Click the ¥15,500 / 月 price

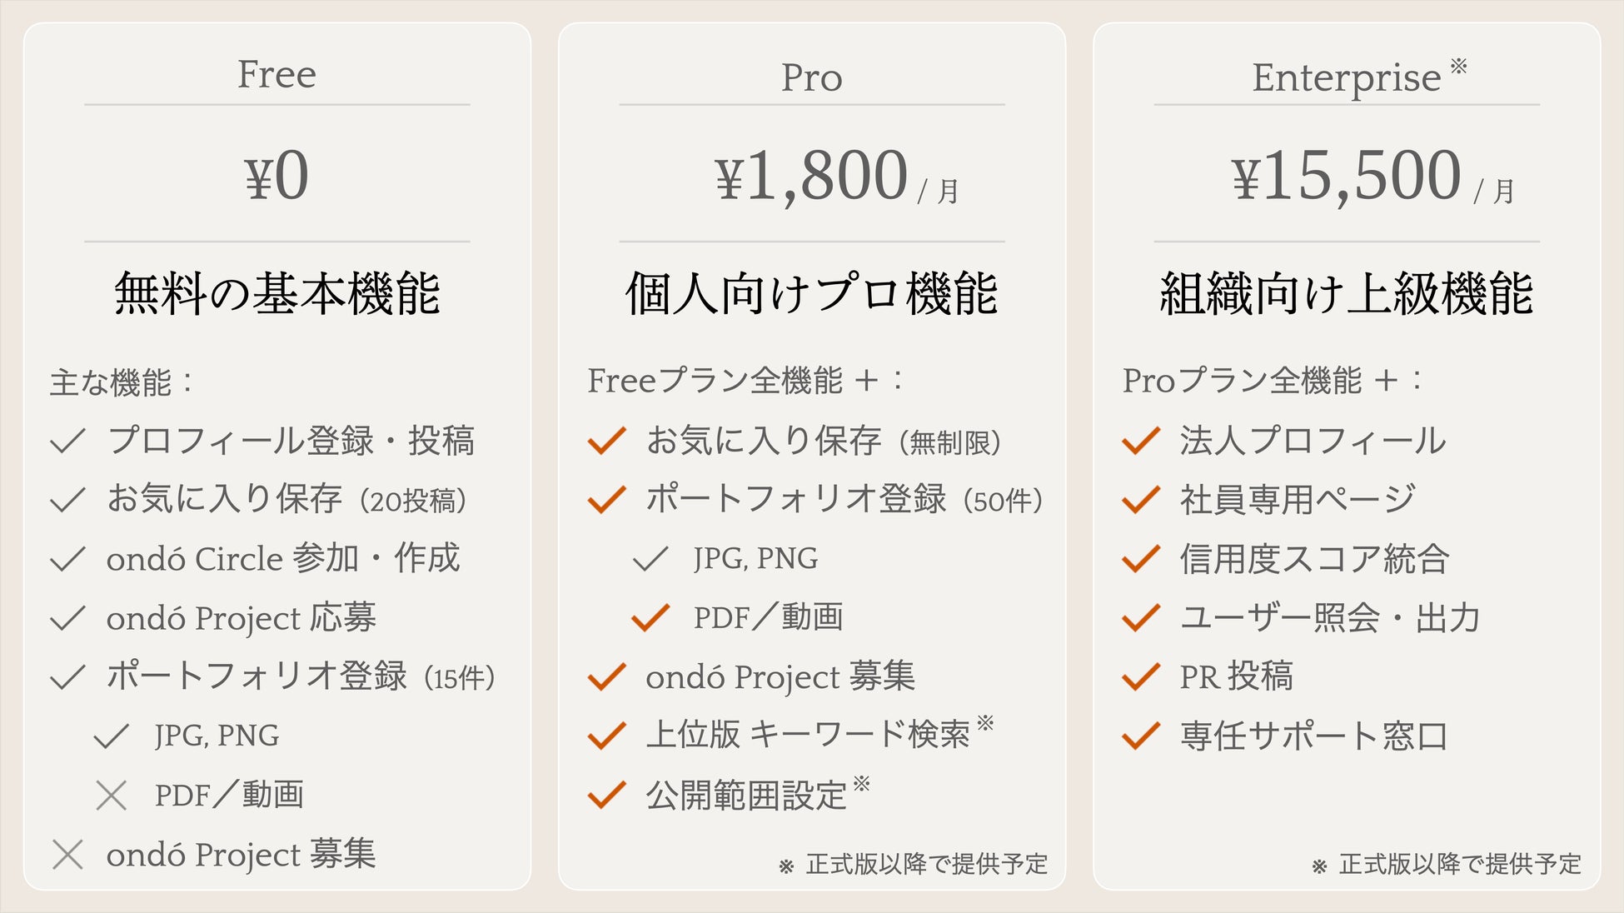pos(1371,176)
